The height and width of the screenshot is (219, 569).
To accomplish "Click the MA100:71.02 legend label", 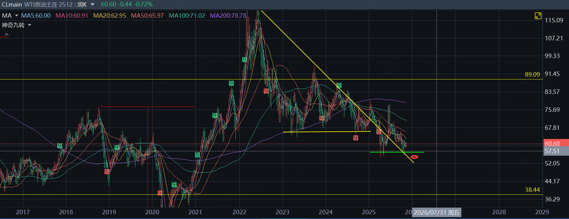I will pos(187,15).
